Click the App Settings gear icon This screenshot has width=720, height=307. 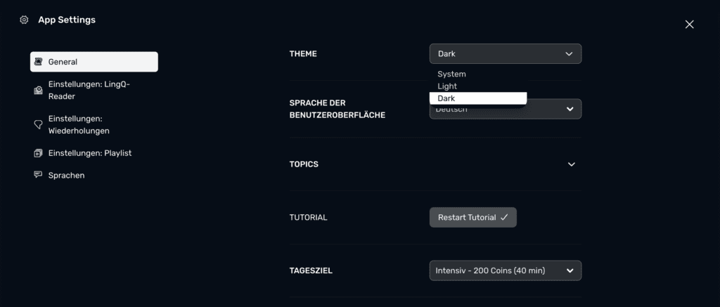pyautogui.click(x=24, y=20)
